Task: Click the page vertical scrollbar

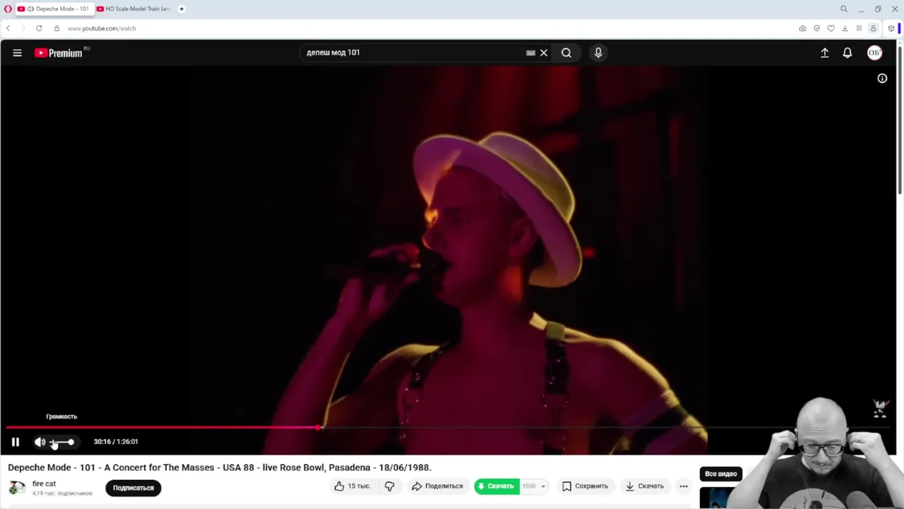Action: 900,119
